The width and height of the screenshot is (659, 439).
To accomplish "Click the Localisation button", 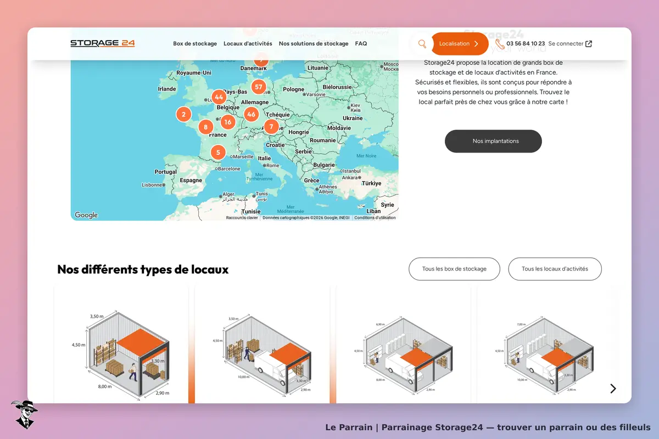I will tap(460, 44).
